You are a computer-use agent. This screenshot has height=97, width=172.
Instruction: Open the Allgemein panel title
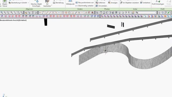tap(29, 9)
